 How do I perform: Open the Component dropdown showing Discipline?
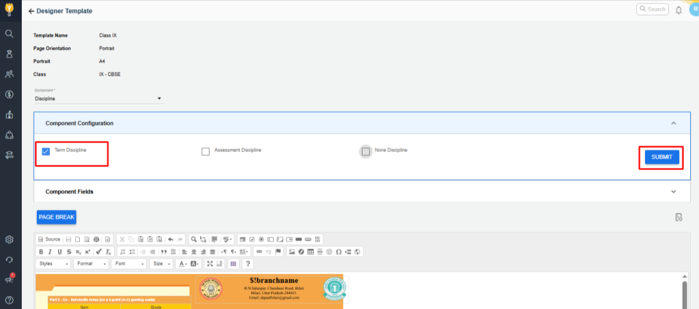click(x=98, y=98)
